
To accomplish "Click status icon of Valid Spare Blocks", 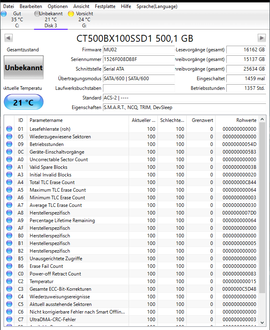I will pos(9,167).
